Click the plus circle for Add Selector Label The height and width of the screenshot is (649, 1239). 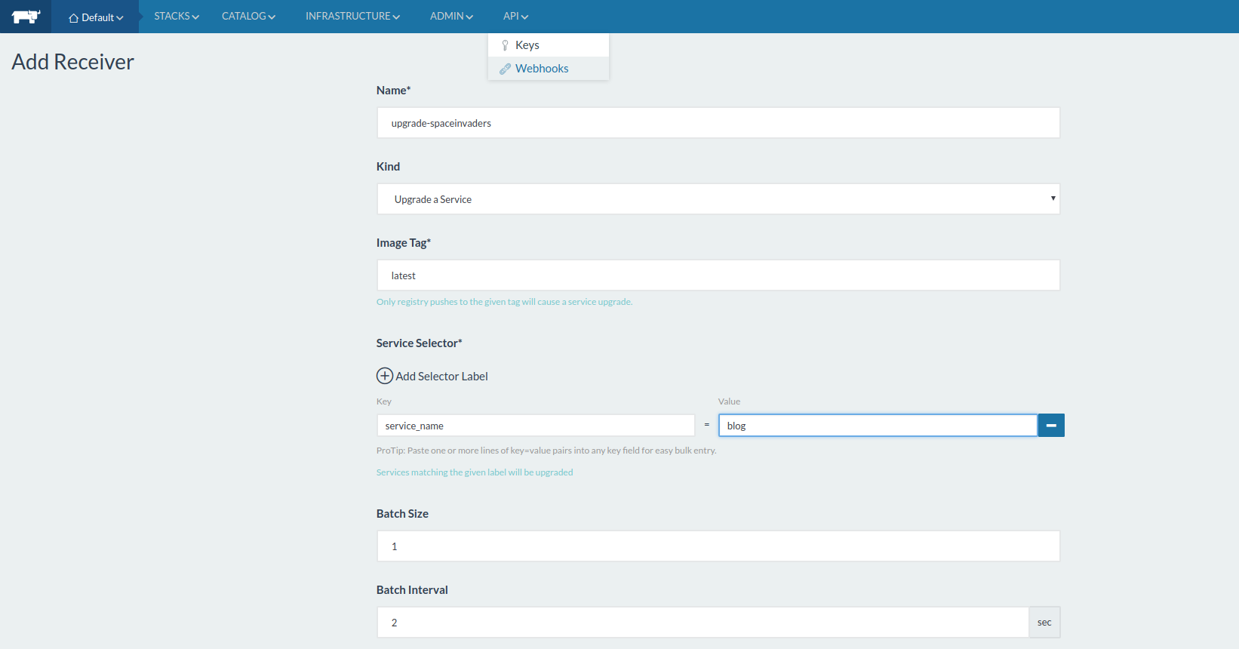(385, 376)
